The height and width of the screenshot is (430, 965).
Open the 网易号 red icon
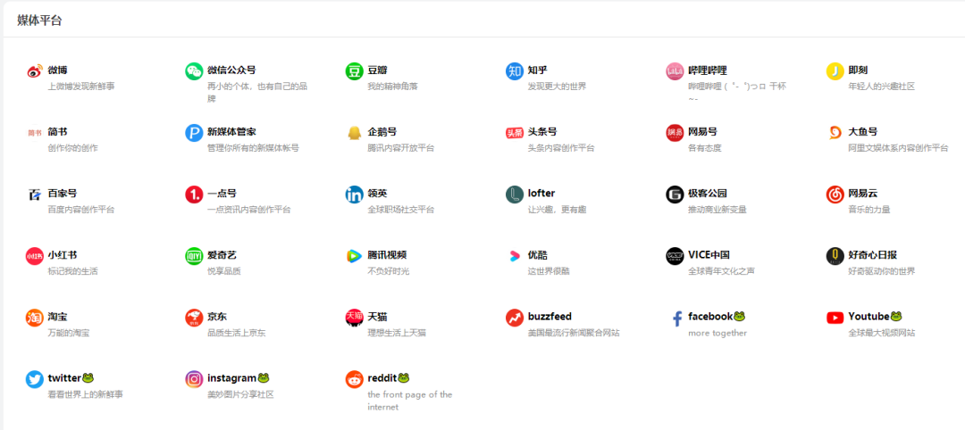point(675,133)
